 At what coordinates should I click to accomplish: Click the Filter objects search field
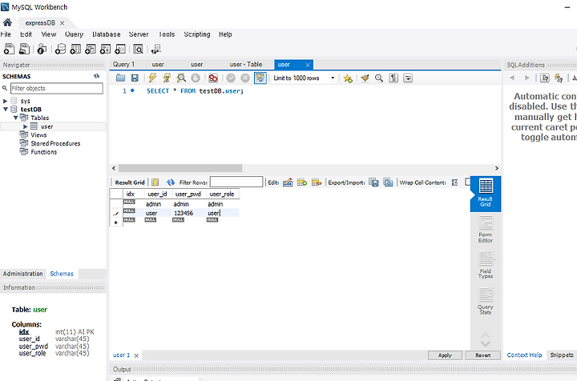click(x=57, y=88)
